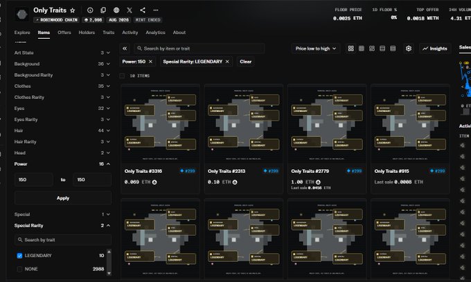Clear all active filters
Image resolution: width=471 pixels, height=282 pixels.
(x=246, y=62)
